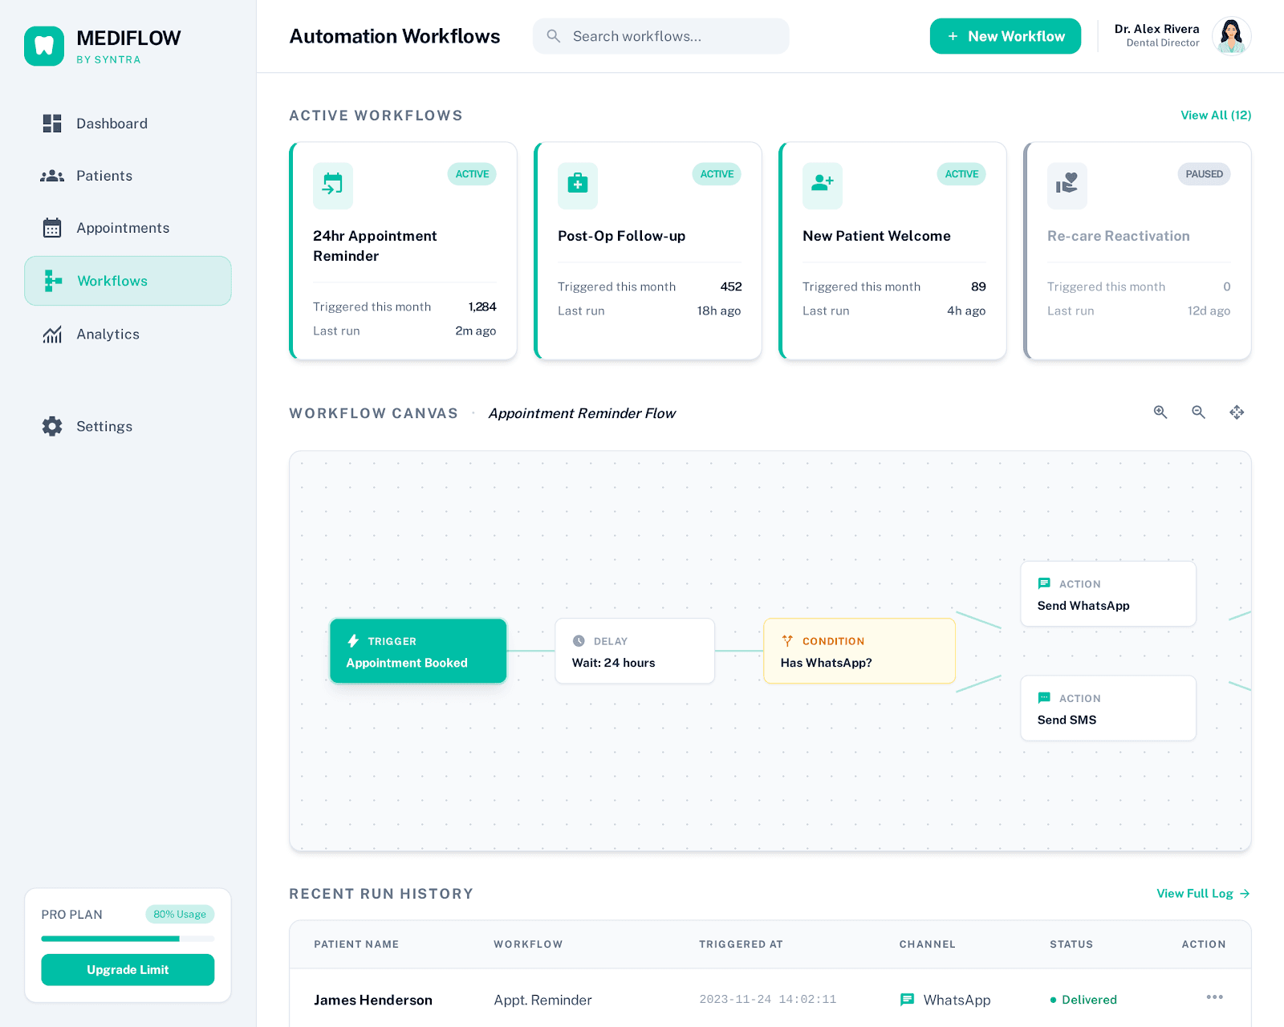1284x1027 pixels.
Task: Click the Upgrade Limit button
Action: 128,969
